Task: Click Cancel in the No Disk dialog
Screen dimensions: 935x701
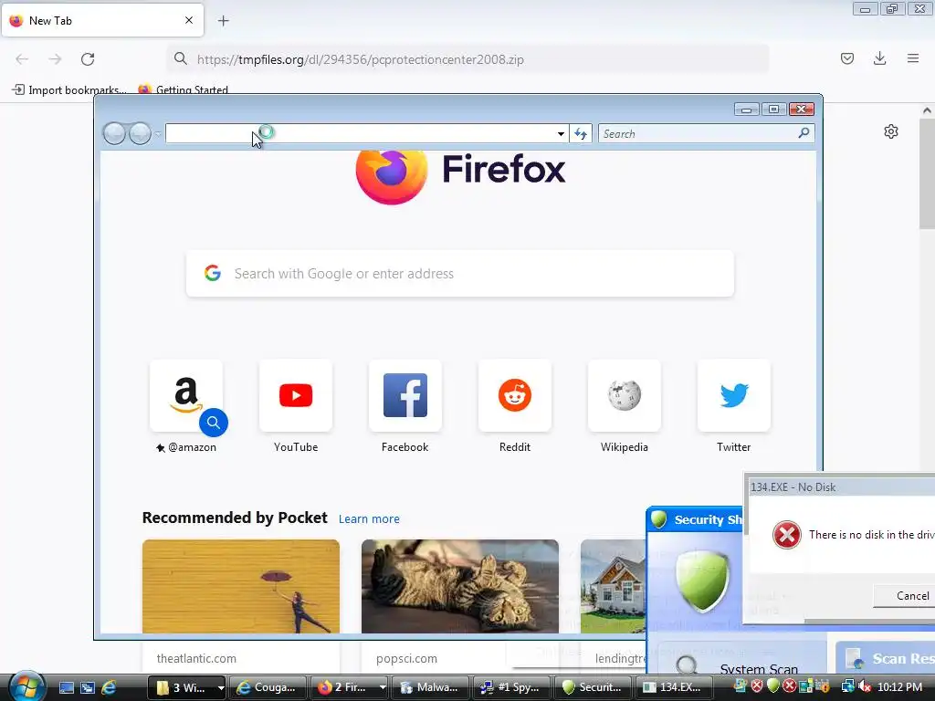Action: pyautogui.click(x=905, y=596)
